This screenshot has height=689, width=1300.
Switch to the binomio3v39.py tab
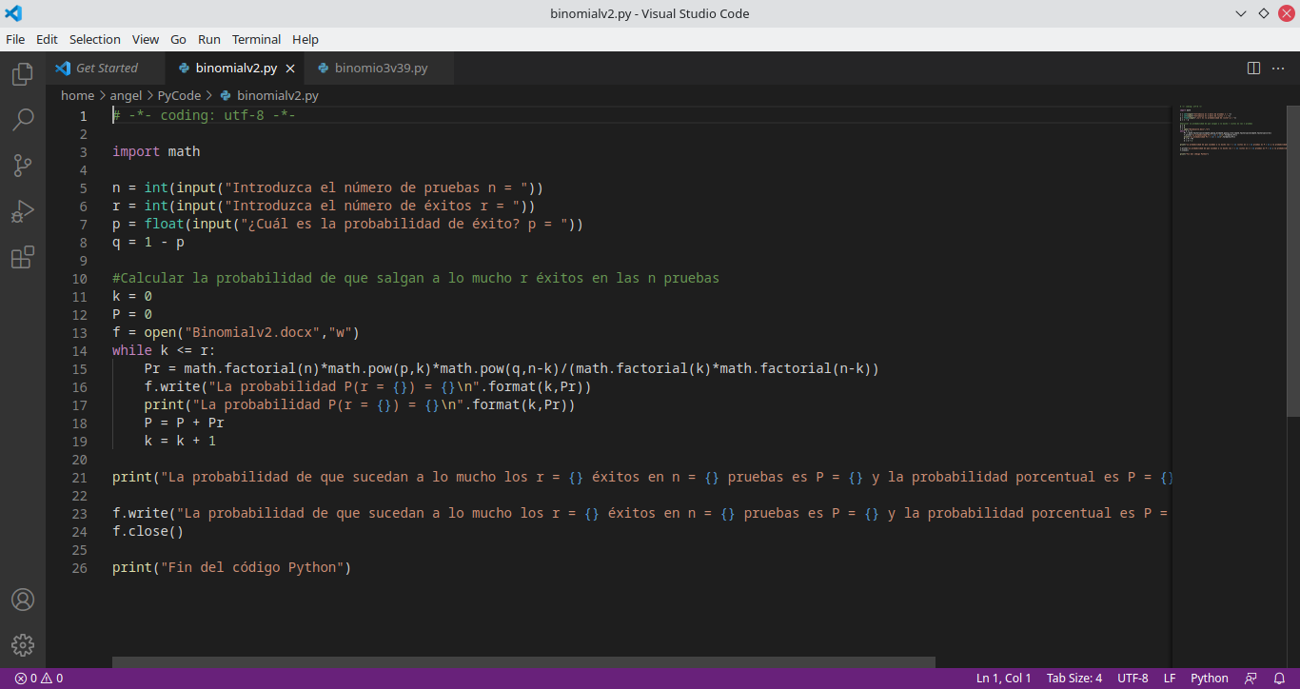coord(380,69)
